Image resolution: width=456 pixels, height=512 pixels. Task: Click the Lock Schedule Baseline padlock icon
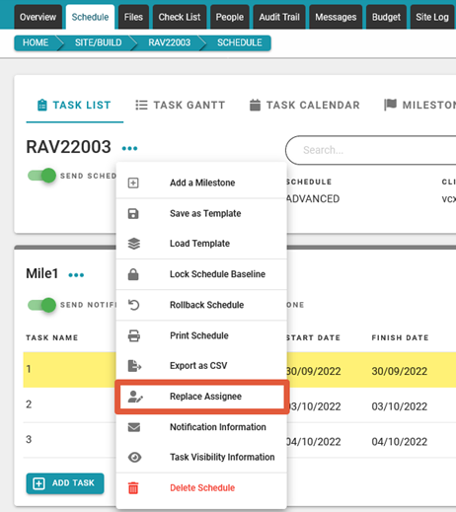pos(133,274)
